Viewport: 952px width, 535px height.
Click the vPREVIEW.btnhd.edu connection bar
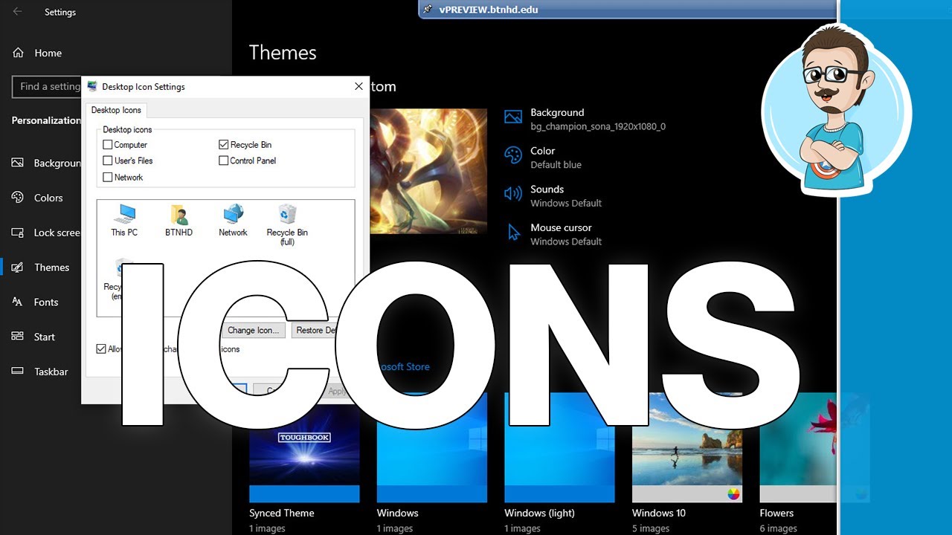pyautogui.click(x=628, y=10)
